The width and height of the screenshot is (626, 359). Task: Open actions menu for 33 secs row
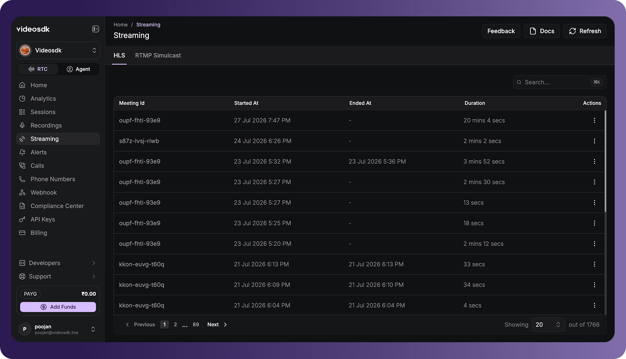[594, 264]
